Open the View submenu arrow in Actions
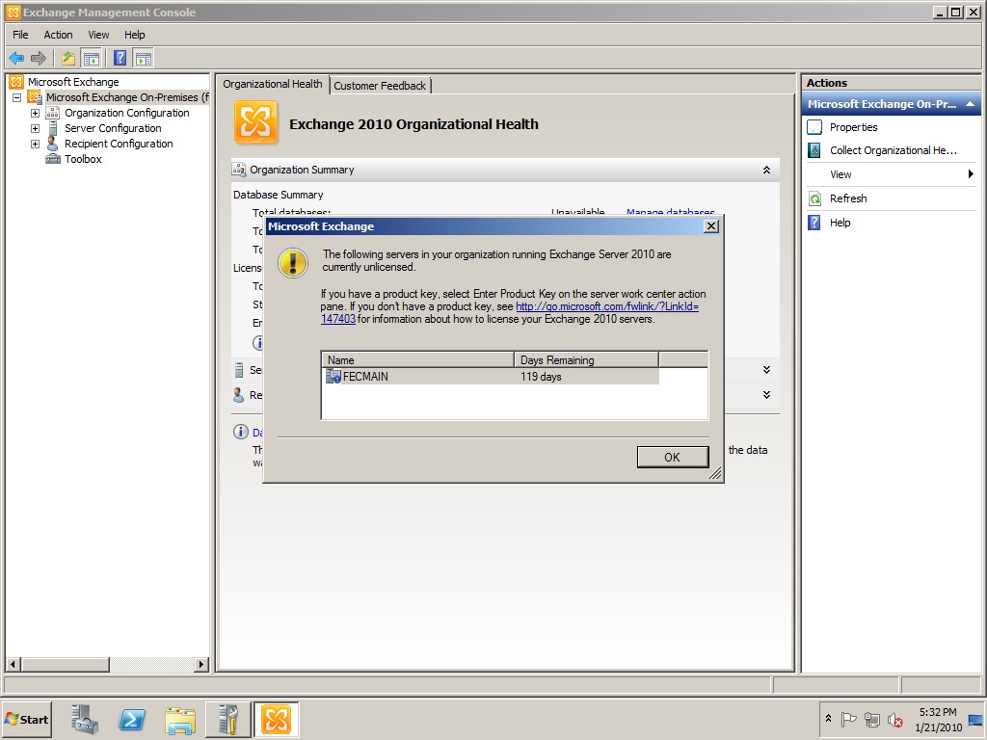 (971, 174)
